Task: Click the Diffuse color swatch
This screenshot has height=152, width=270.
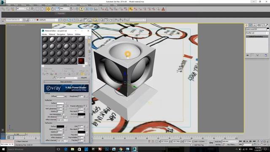Action: [x=60, y=96]
